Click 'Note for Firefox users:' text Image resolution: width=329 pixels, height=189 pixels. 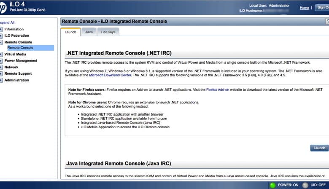(87, 89)
